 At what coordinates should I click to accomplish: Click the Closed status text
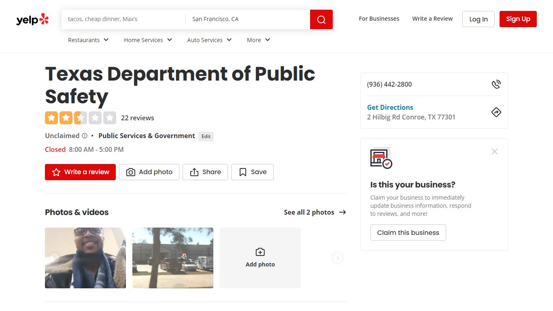[55, 149]
